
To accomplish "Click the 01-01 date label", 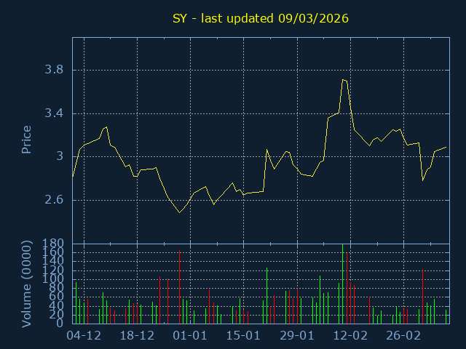I will click(190, 336).
